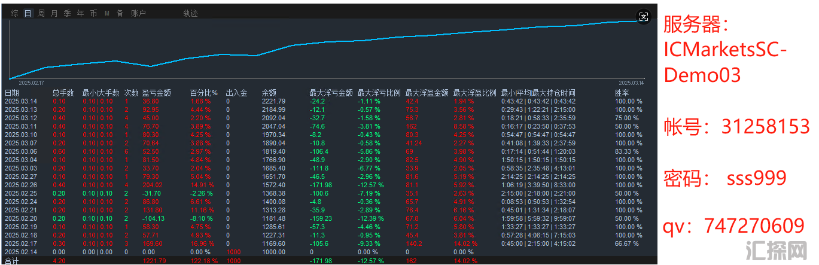Click the text recognition icon on chart
This screenshot has height=265, width=819.
(x=644, y=17)
